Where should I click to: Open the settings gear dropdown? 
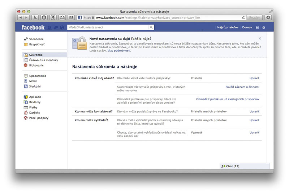[264, 27]
